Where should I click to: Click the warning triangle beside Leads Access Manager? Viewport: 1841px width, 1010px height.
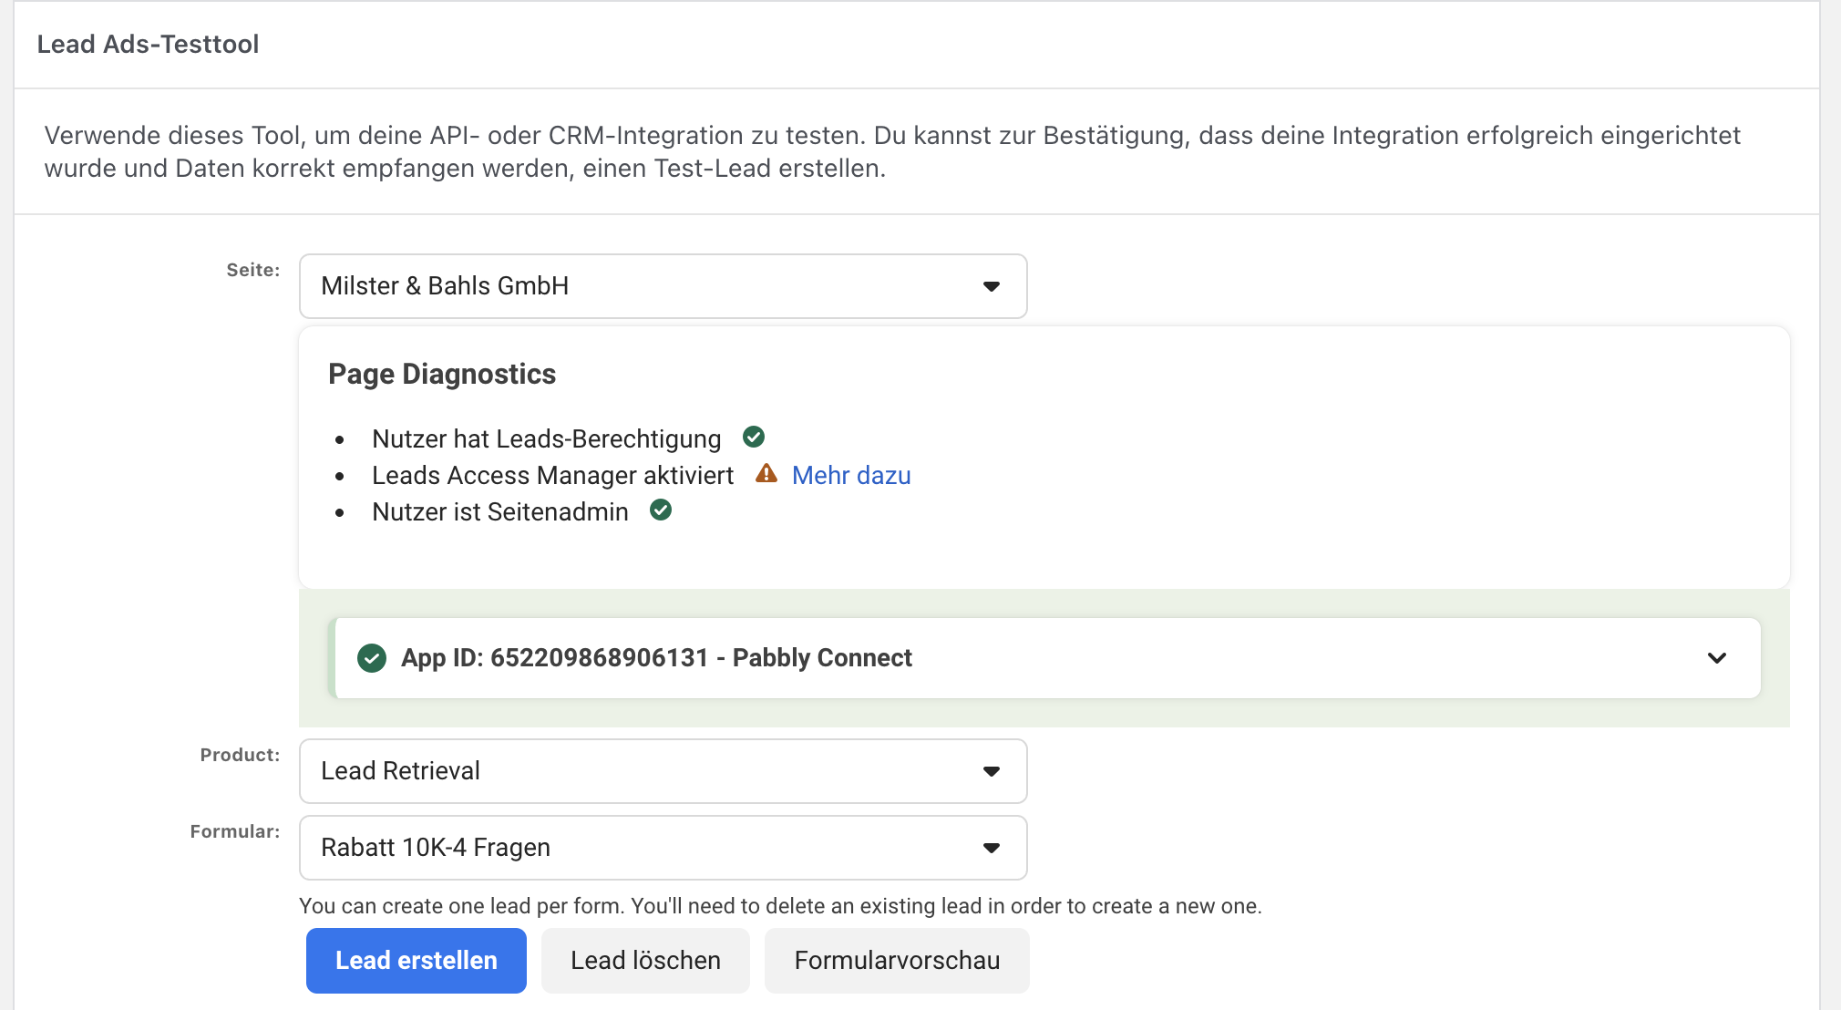(766, 473)
